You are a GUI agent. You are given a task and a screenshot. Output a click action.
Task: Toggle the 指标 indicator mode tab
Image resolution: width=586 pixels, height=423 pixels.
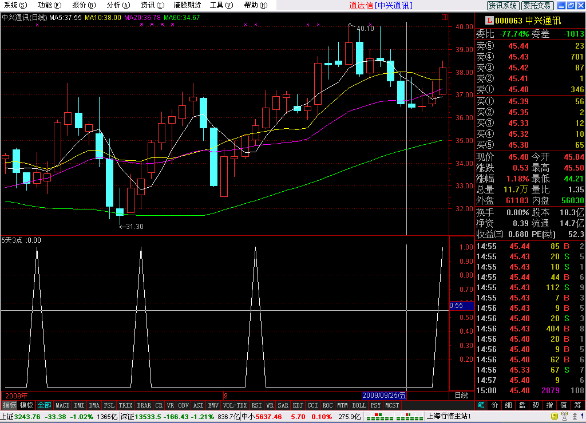pos(9,405)
